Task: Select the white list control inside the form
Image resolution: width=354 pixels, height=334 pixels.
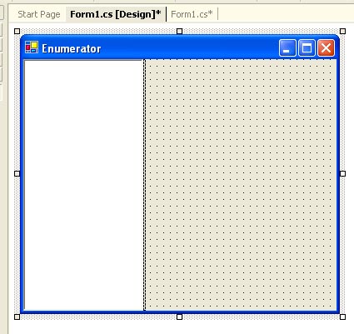Action: (83, 185)
